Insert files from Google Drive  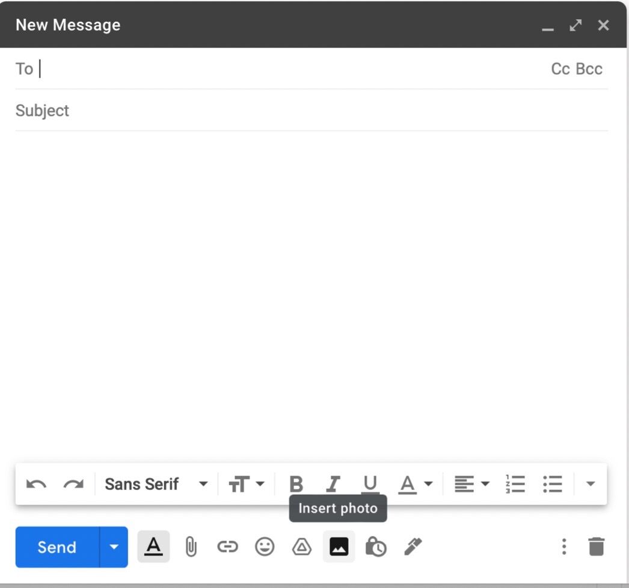(302, 547)
